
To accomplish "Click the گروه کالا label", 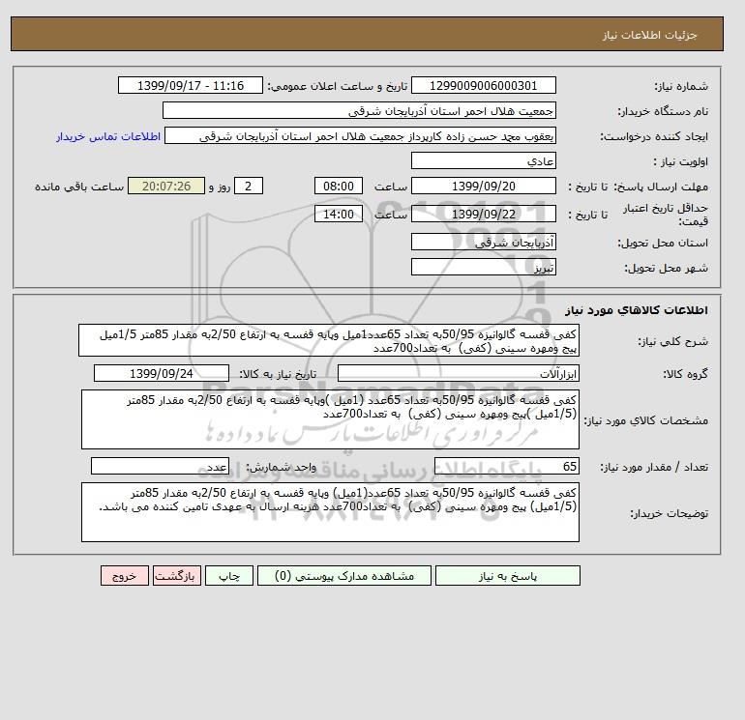I will [686, 374].
